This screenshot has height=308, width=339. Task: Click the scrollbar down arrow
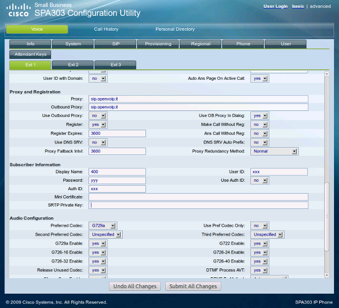[327, 275]
